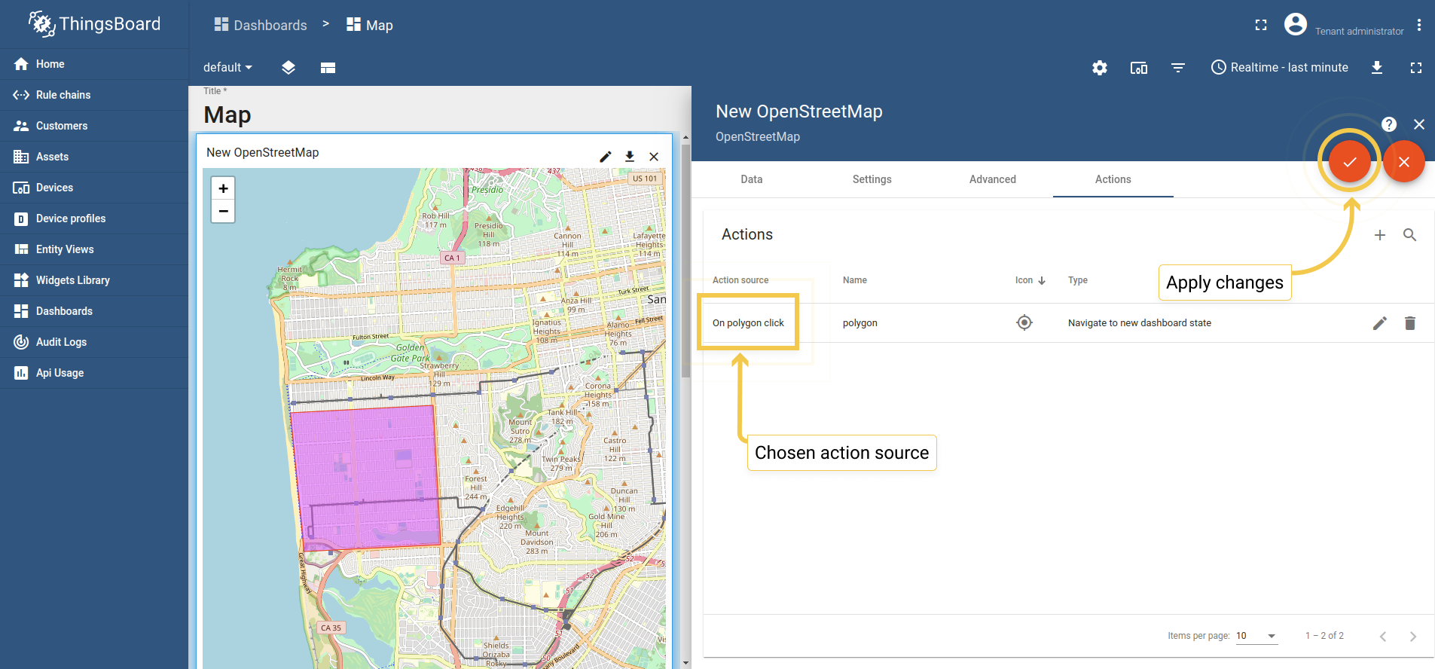Delete the polygon action

(x=1410, y=323)
